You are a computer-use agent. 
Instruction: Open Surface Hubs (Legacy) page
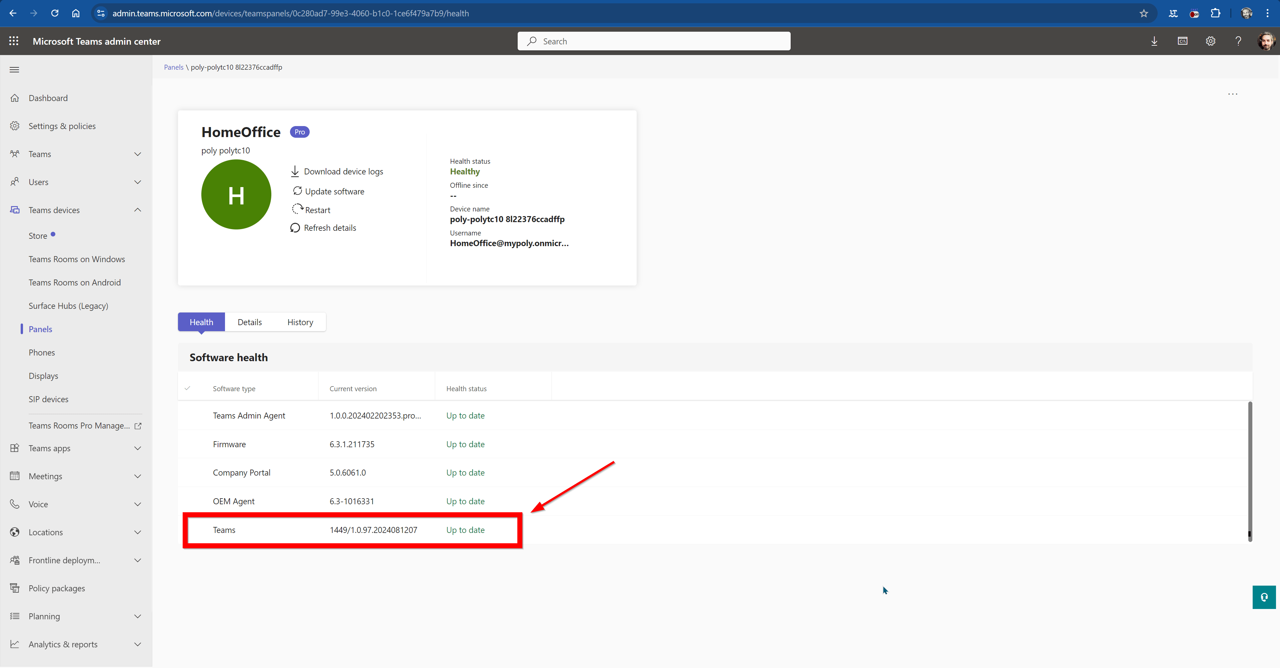(x=68, y=306)
